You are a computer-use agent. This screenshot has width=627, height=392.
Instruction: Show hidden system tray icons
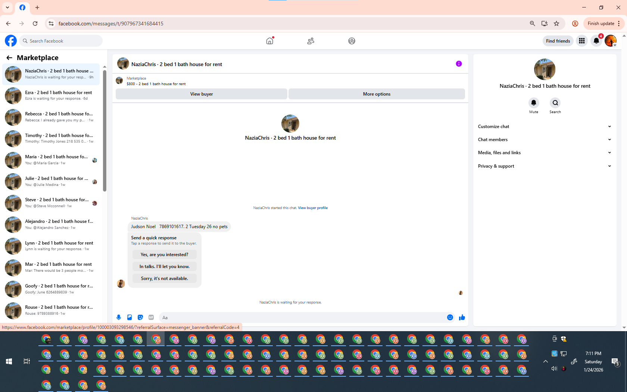(x=545, y=361)
